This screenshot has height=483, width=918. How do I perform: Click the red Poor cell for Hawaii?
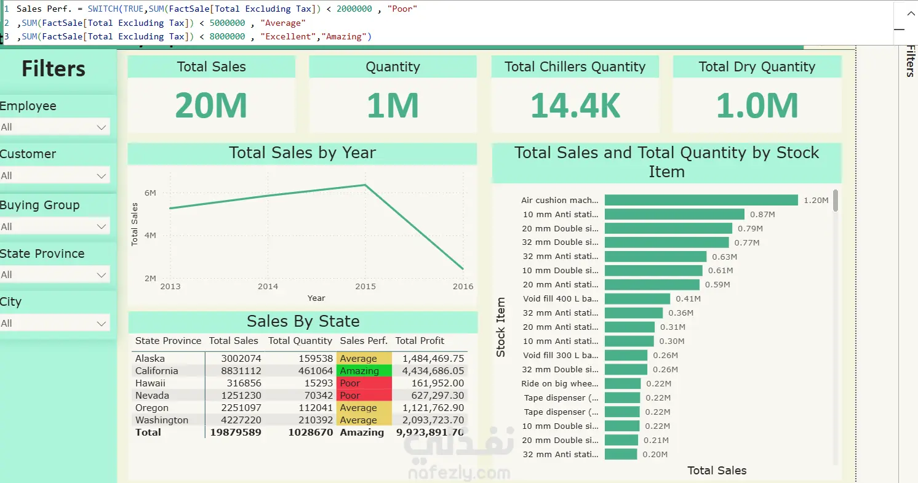[x=364, y=383]
